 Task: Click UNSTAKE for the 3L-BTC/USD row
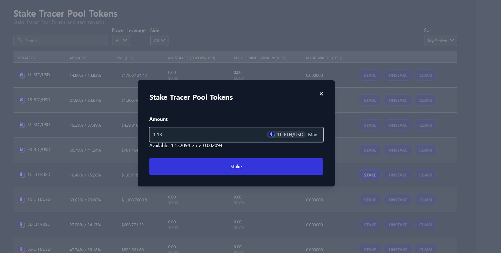pyautogui.click(x=398, y=125)
